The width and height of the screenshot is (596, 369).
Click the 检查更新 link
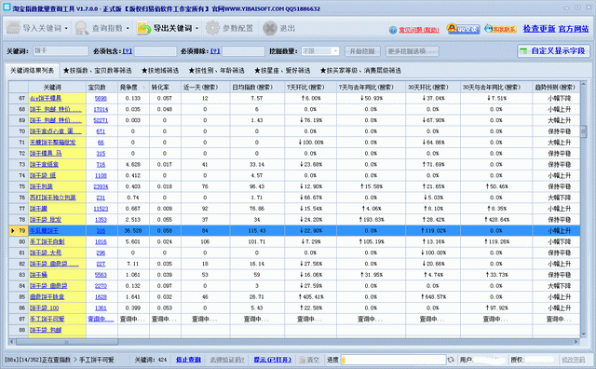pyautogui.click(x=539, y=29)
